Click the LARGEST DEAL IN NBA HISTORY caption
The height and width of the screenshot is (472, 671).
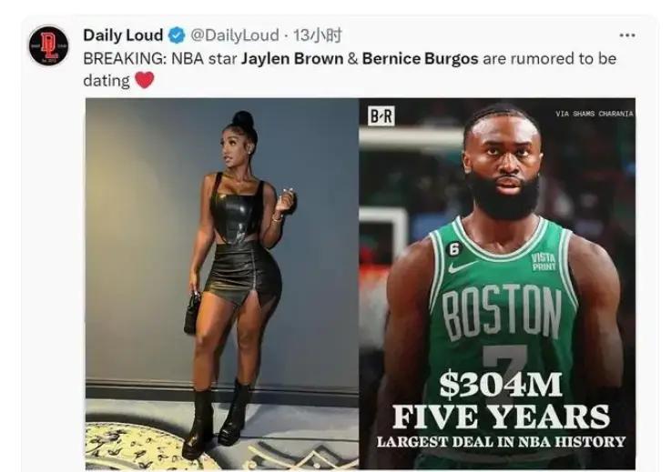pyautogui.click(x=501, y=442)
